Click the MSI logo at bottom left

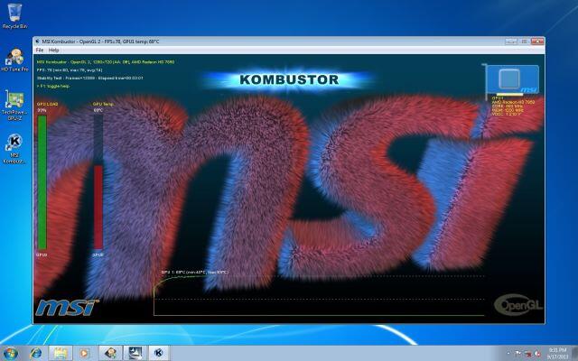67,308
